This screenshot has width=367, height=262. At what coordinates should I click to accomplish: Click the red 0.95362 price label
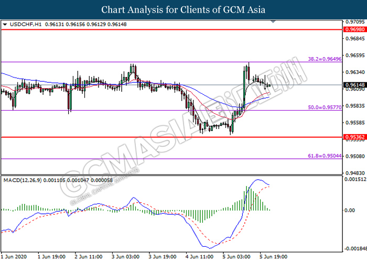click(x=355, y=137)
